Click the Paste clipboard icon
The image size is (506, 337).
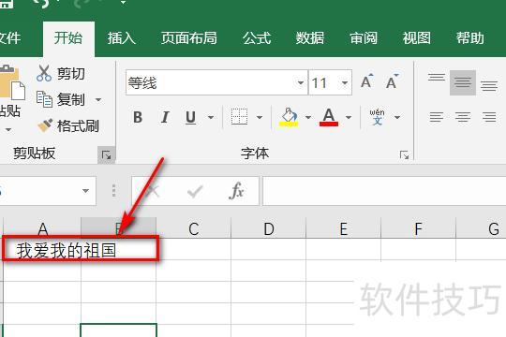[11, 83]
